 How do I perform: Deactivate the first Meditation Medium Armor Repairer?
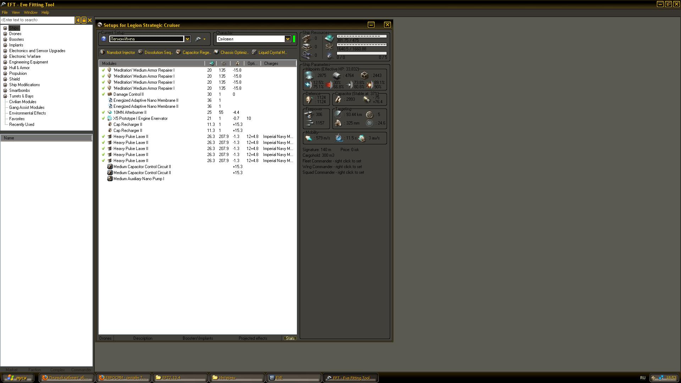point(103,70)
